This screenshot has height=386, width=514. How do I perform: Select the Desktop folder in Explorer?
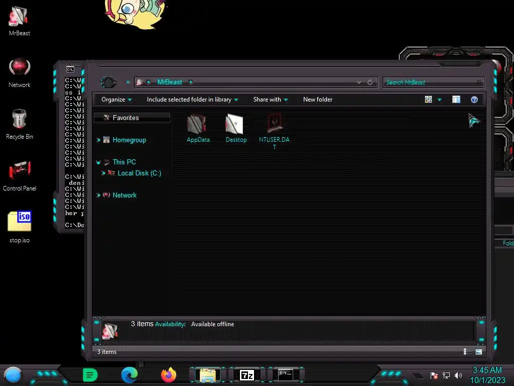[x=236, y=128]
